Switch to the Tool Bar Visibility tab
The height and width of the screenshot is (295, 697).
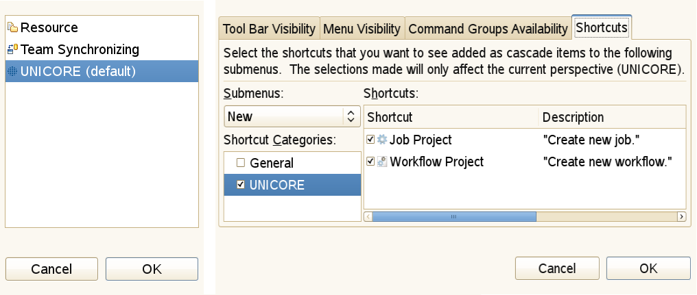pos(269,29)
